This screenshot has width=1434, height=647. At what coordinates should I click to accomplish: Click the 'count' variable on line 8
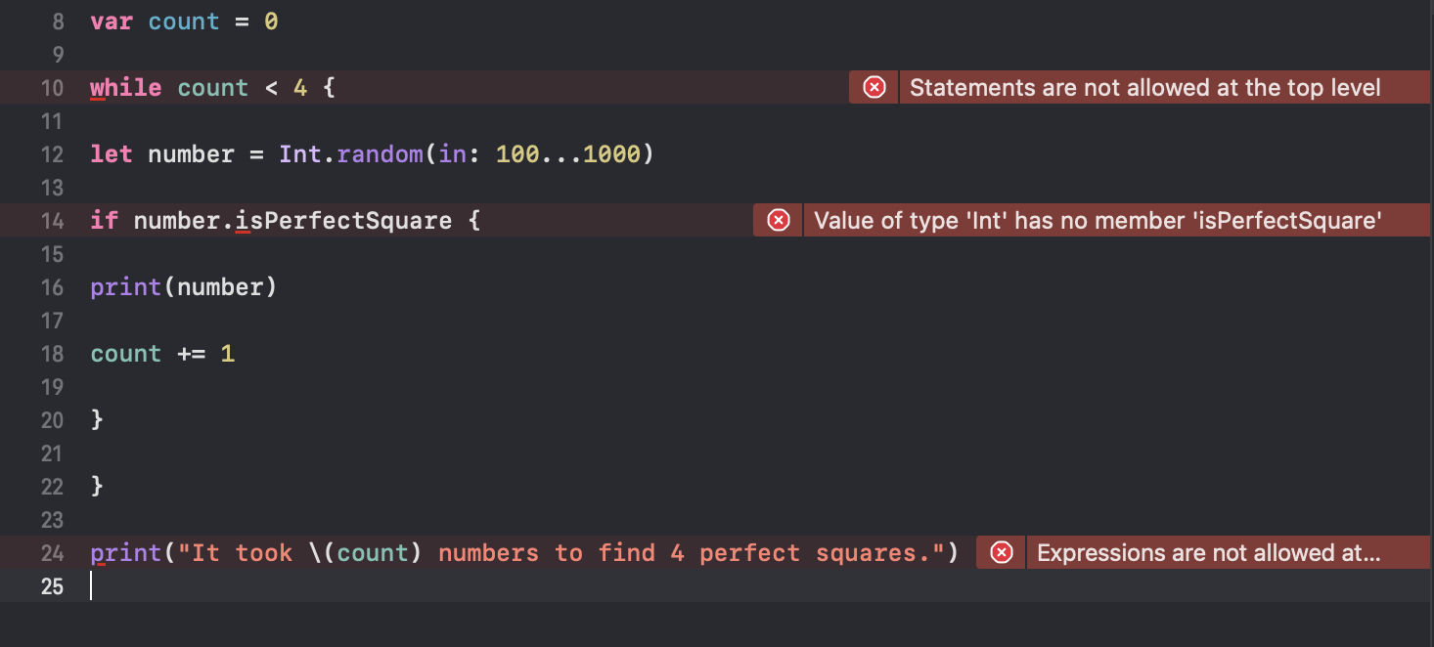(183, 21)
